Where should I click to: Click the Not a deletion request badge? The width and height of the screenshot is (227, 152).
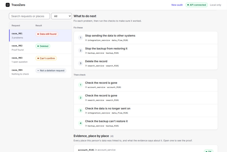[51, 71]
